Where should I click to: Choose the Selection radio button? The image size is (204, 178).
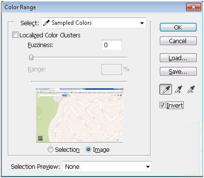[51, 149]
